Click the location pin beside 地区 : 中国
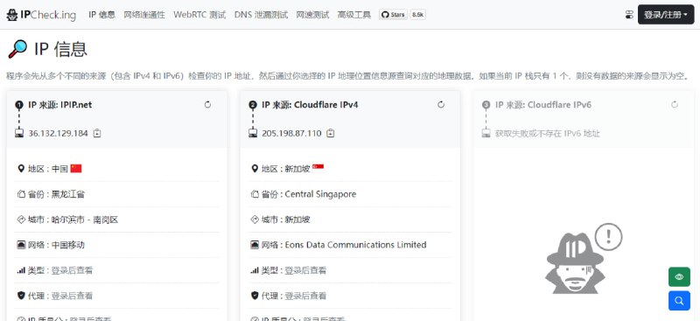This screenshot has width=700, height=321. 20,168
